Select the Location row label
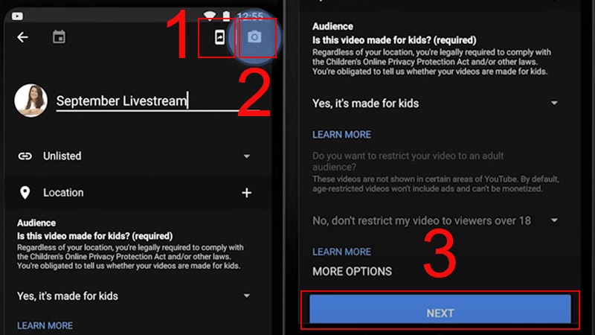Viewport: 595px width, 335px height. coord(63,193)
